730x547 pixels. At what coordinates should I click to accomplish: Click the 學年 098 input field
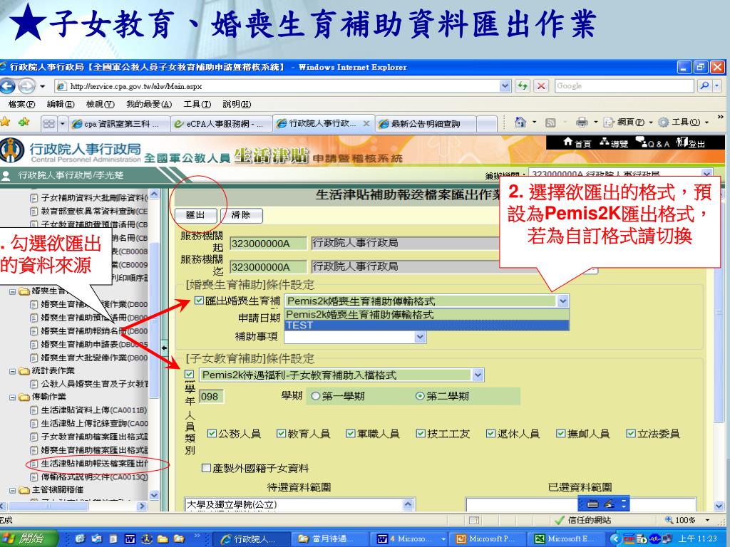(211, 396)
